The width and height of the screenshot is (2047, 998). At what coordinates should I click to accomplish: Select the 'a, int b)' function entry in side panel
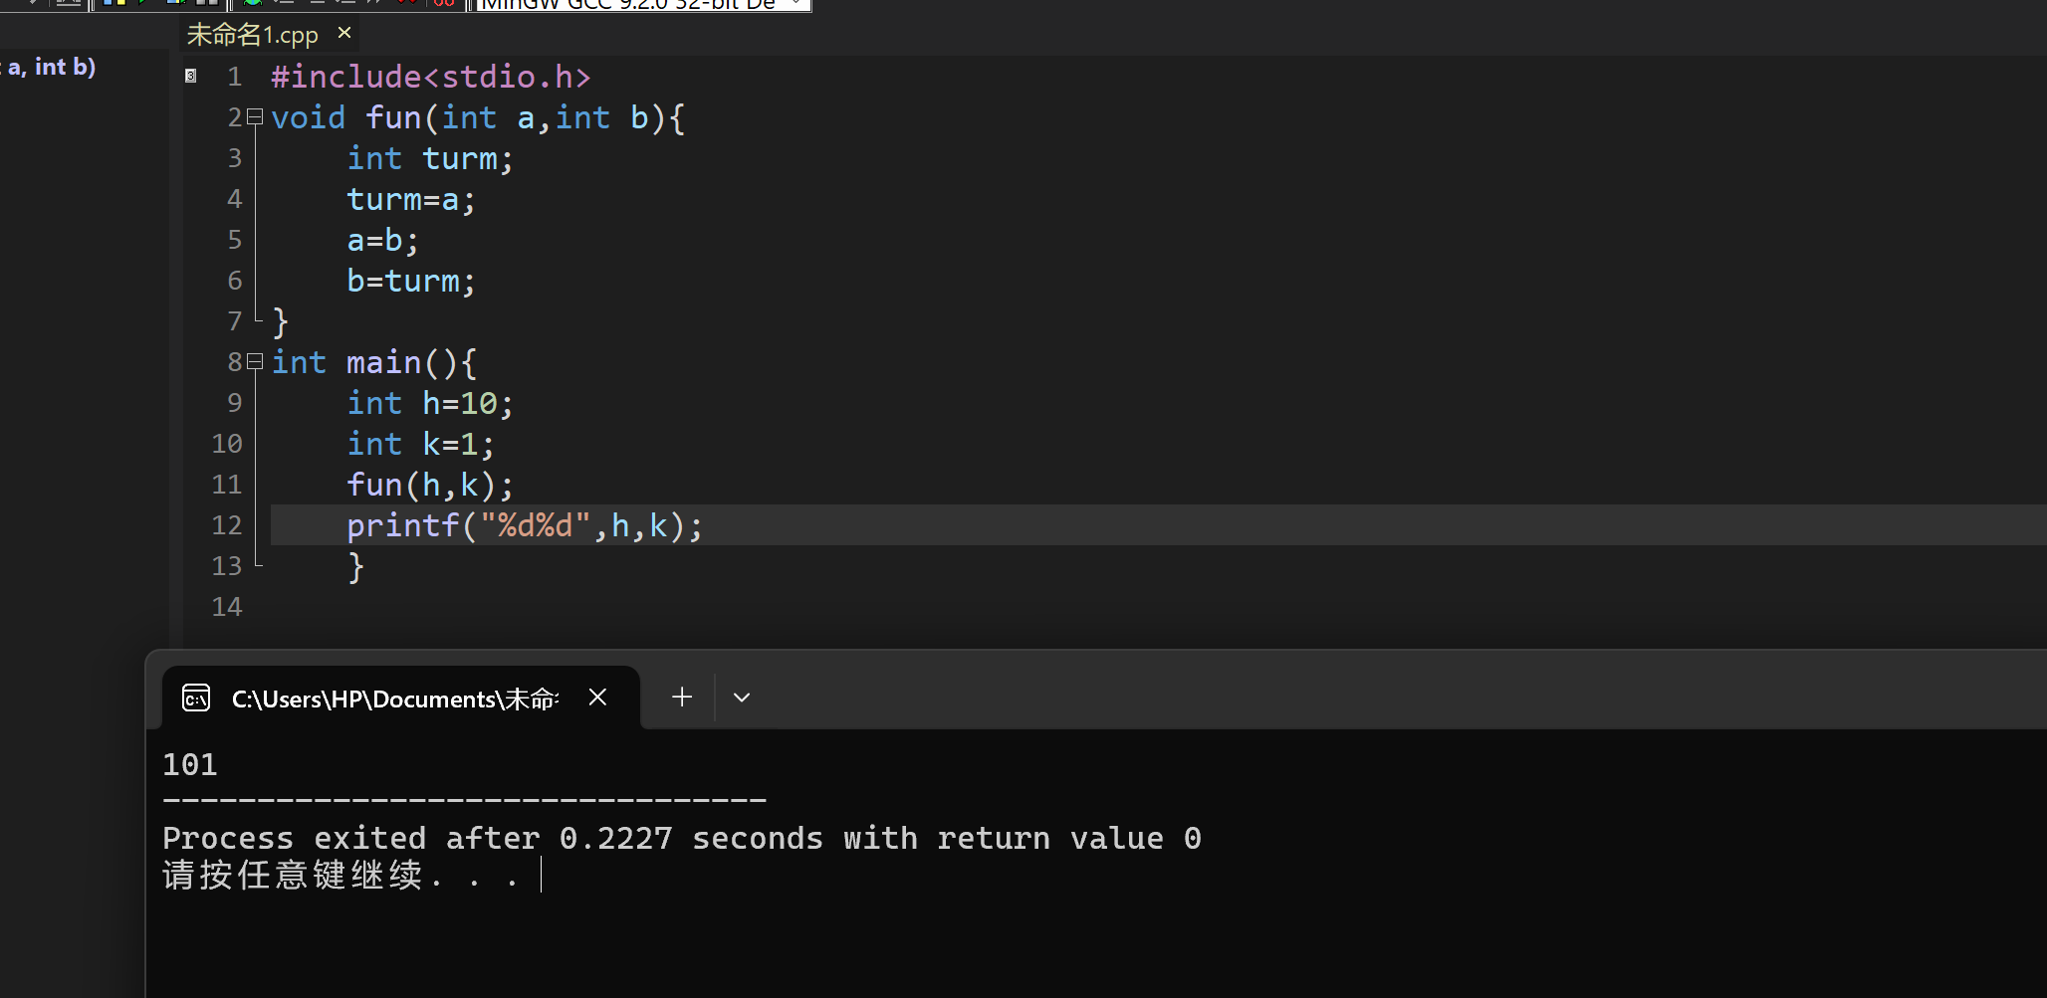50,67
